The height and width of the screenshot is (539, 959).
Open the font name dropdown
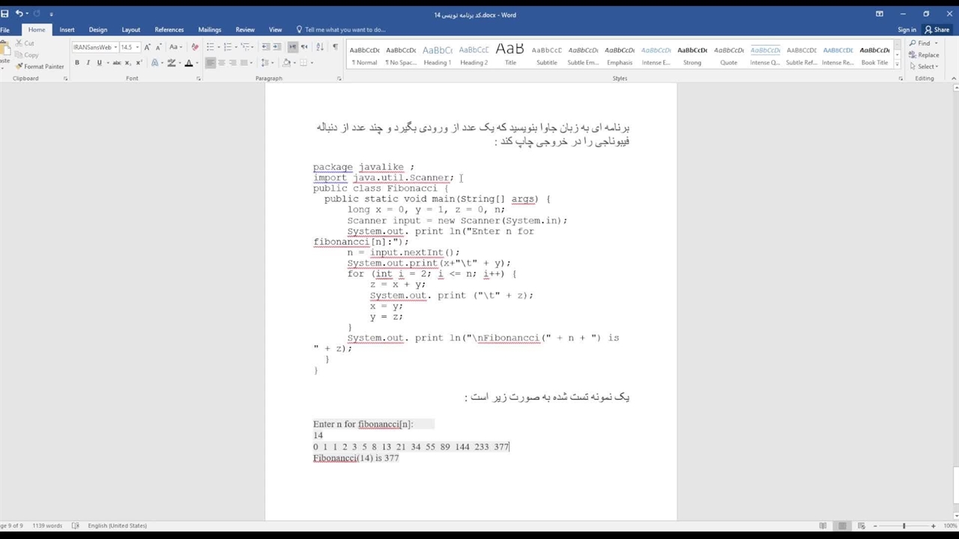point(115,47)
